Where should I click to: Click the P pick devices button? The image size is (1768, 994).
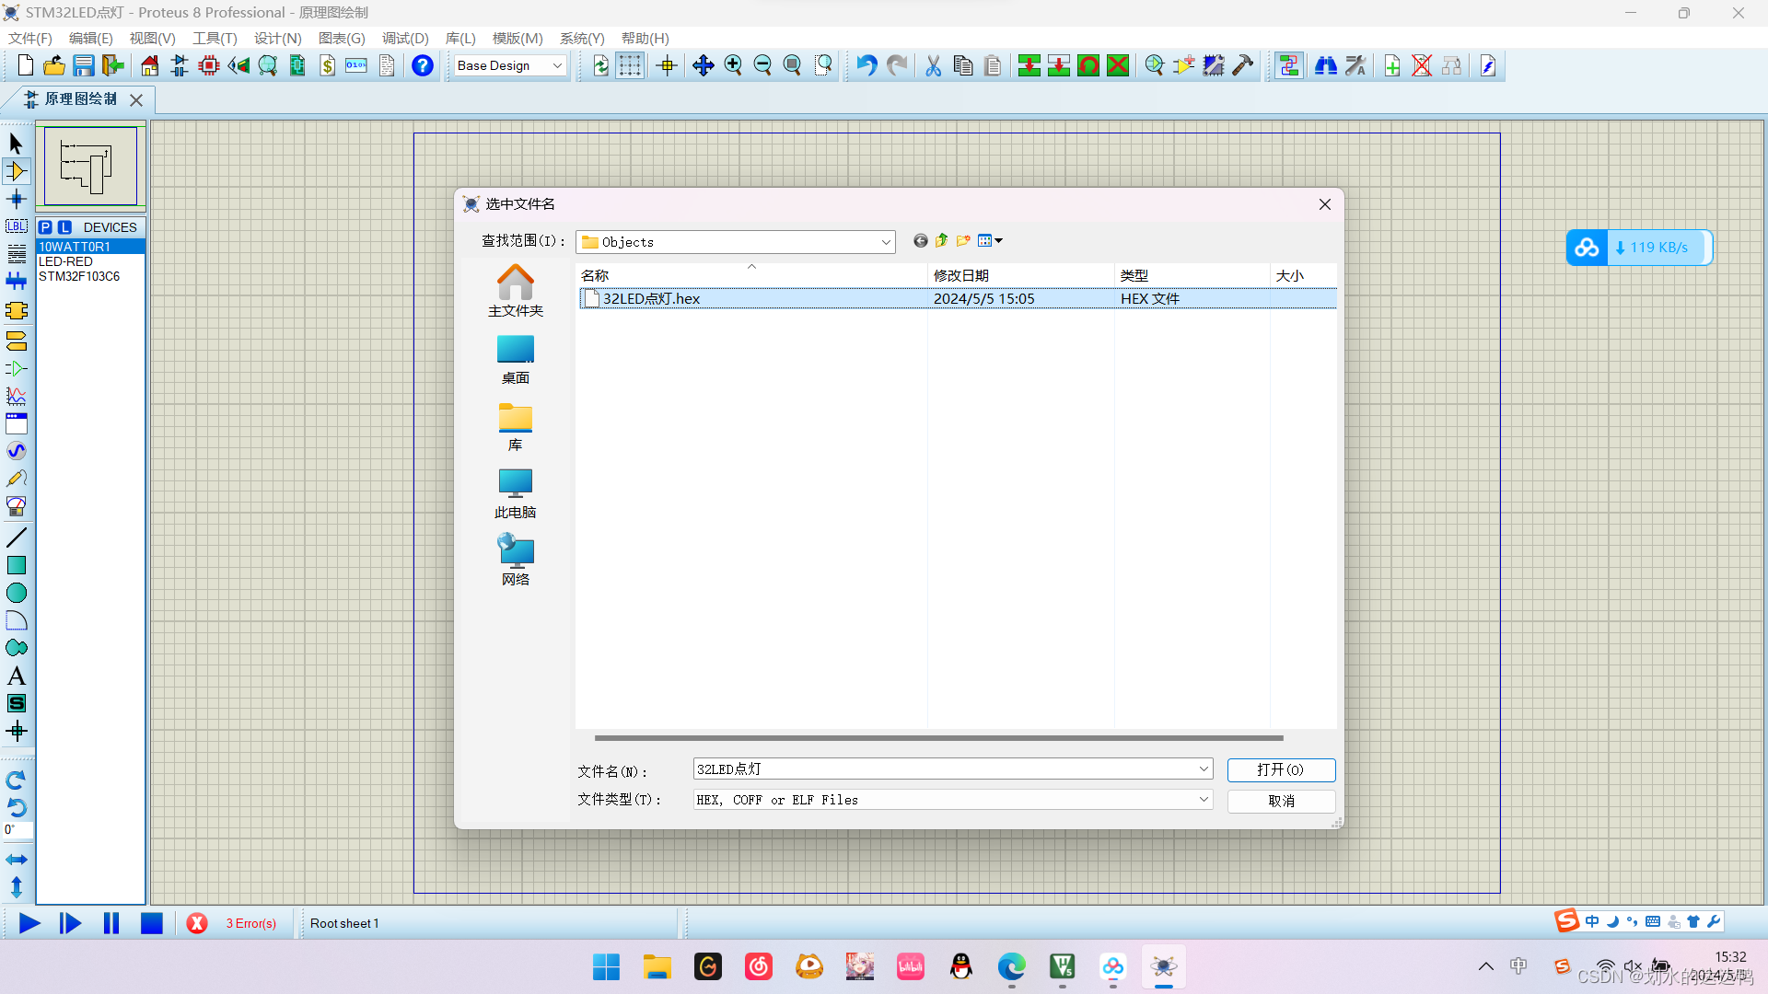45,227
